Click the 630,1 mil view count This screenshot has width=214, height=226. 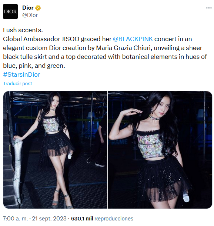pos(82,219)
